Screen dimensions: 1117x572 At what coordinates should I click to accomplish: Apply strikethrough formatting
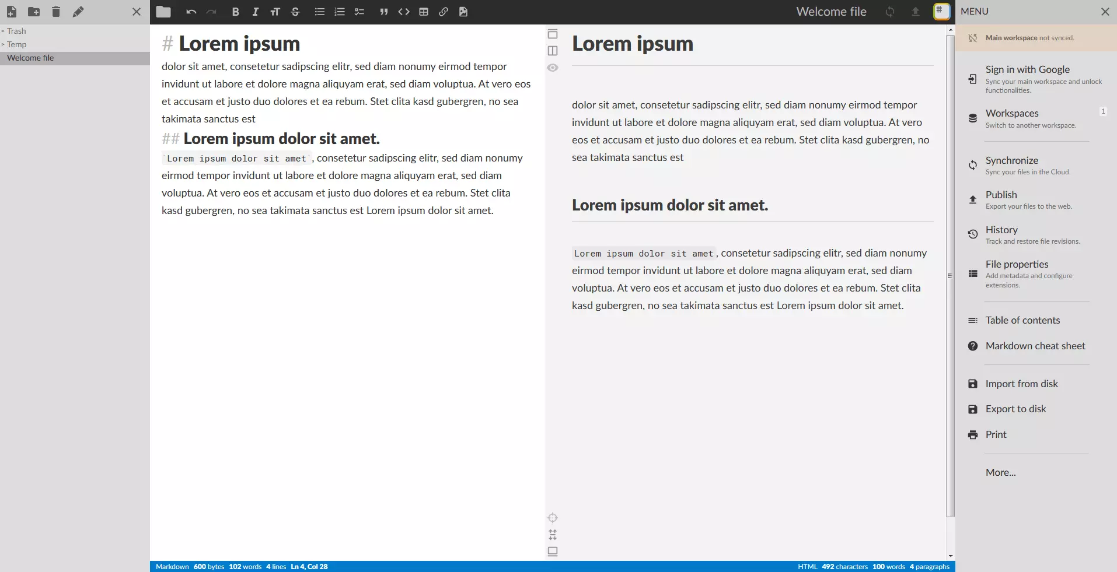[x=295, y=12]
